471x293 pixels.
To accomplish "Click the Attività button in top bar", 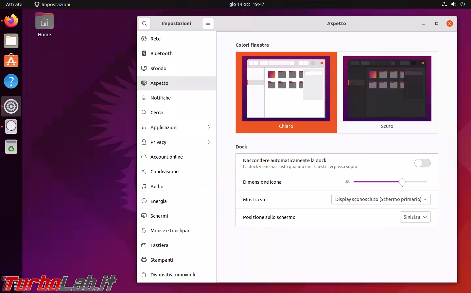I will coord(14,4).
